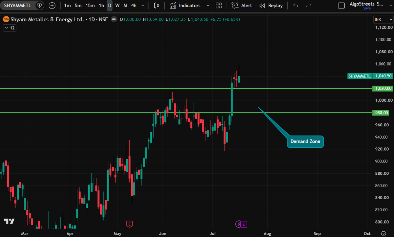Add a compare symbol with the plus icon

[x=52, y=6]
